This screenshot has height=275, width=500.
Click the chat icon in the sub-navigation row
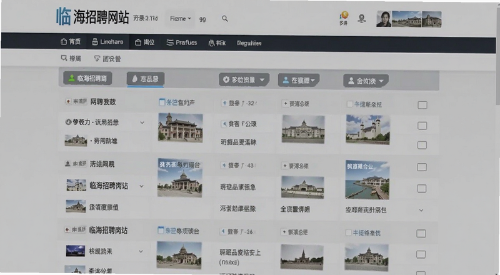point(64,58)
